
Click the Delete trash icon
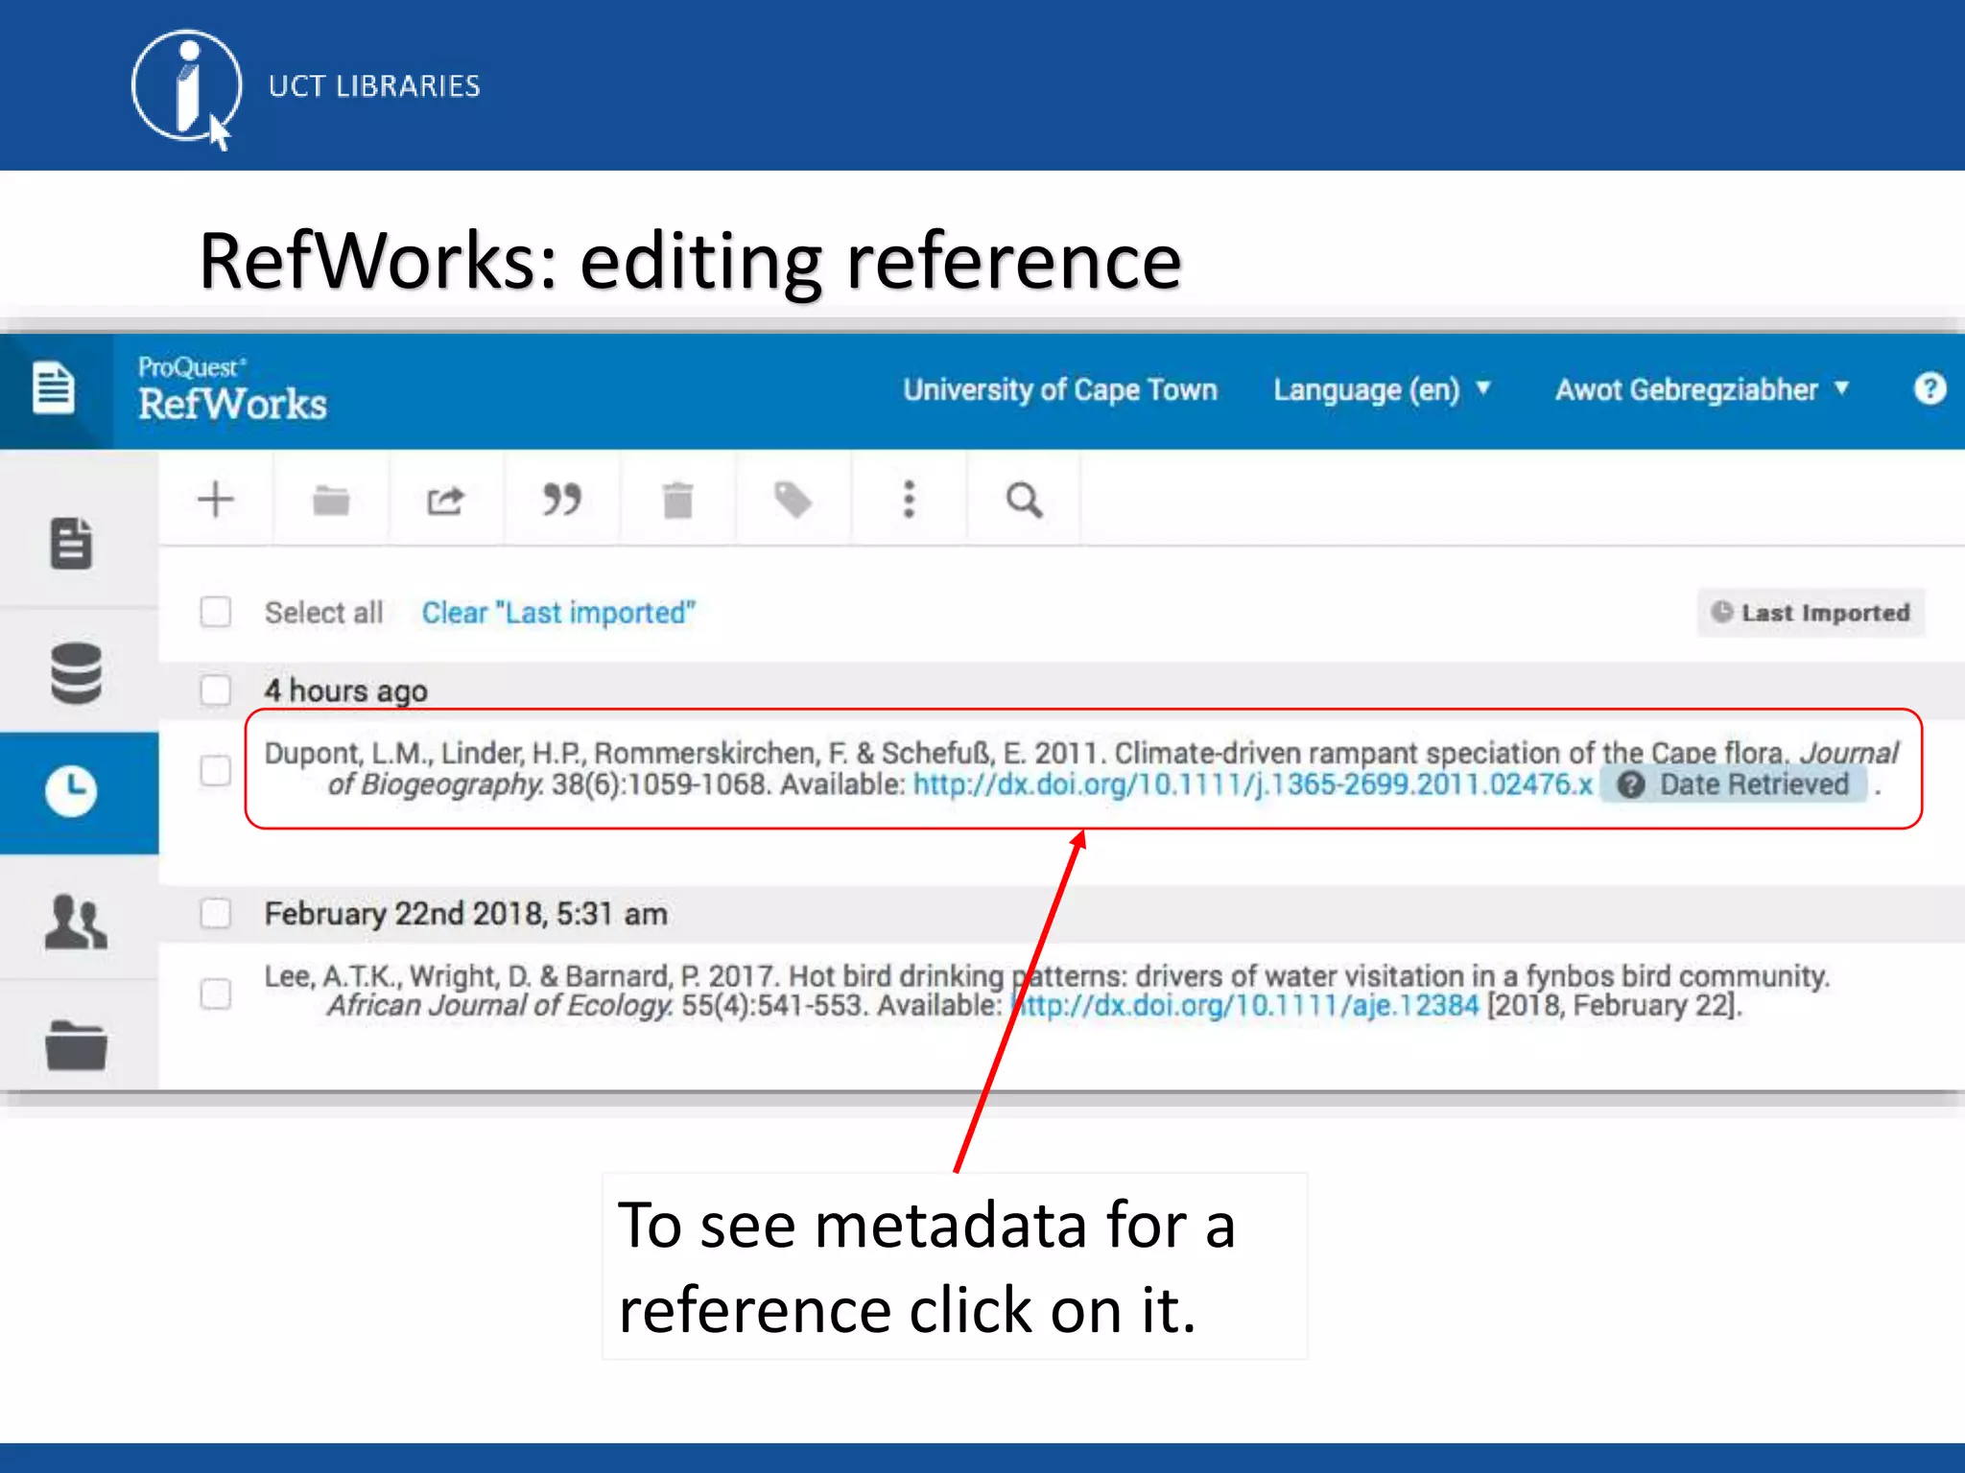(677, 500)
